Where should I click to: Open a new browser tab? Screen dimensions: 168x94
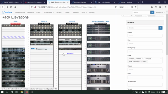[143, 2]
